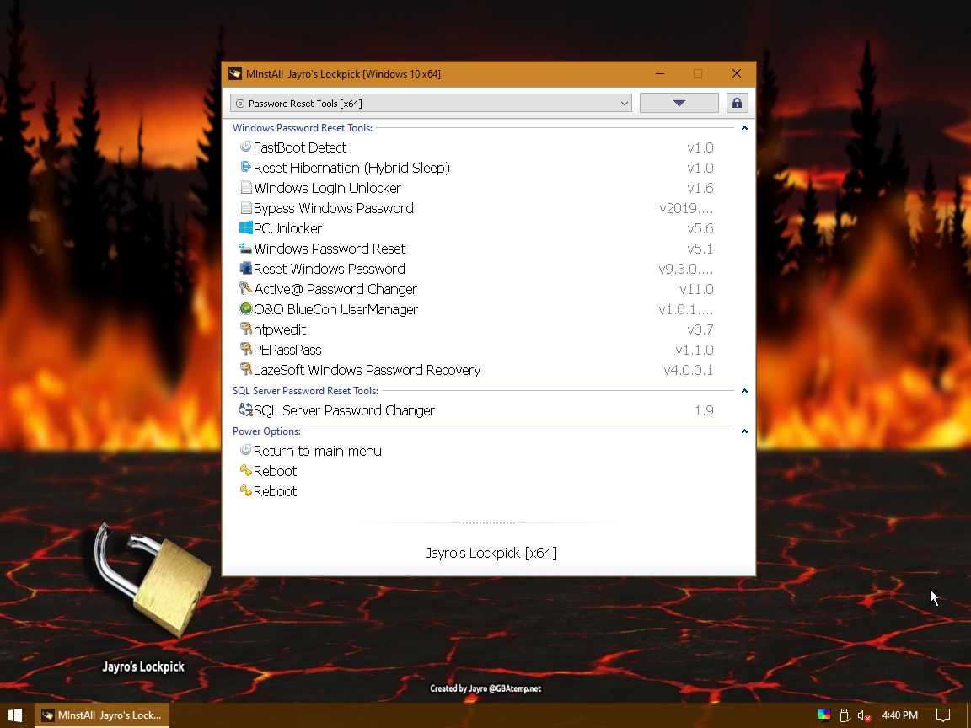Open the Password Reset Tools [x64] dropdown
Image resolution: width=971 pixels, height=728 pixels.
point(431,104)
